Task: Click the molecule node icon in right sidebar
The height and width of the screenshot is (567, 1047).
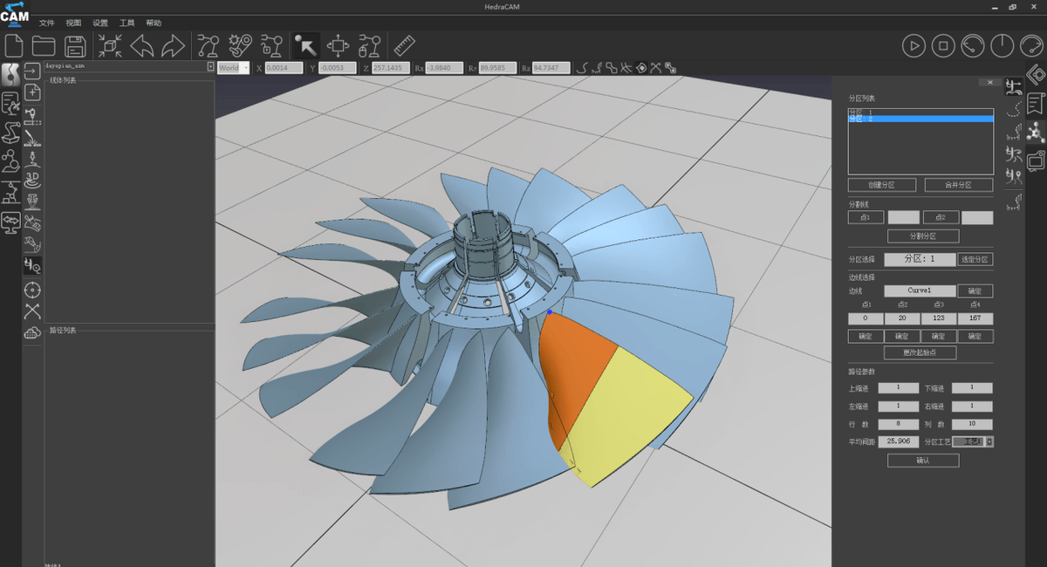Action: (1036, 133)
